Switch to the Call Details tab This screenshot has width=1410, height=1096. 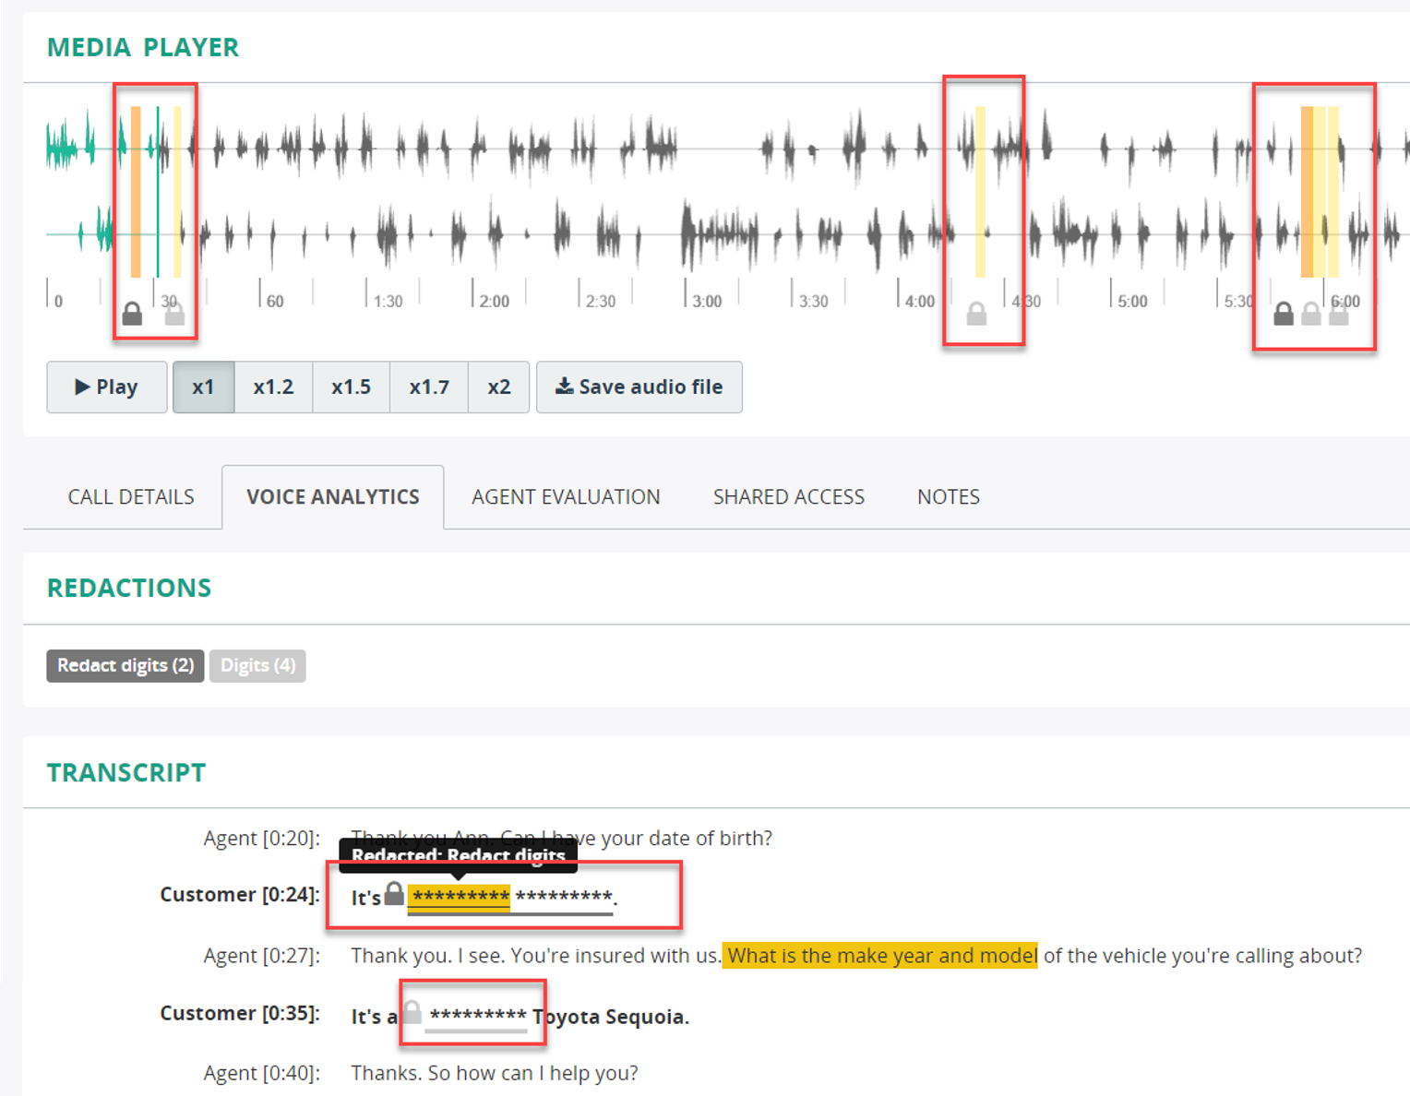coord(130,496)
